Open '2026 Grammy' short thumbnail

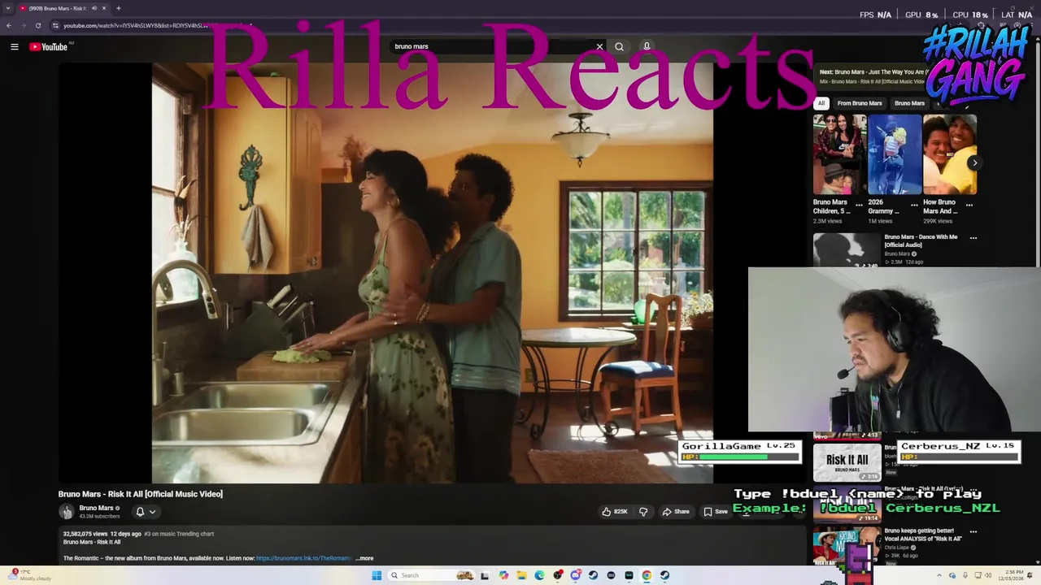[895, 154]
